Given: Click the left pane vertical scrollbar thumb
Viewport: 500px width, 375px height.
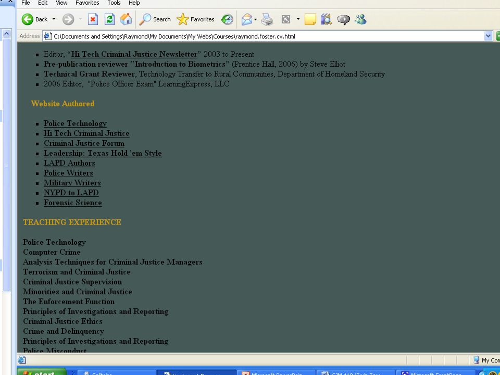Looking at the screenshot, I should click(6, 165).
